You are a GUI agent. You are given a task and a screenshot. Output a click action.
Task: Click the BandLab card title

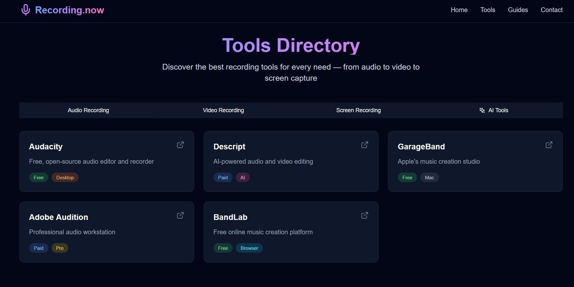point(230,217)
